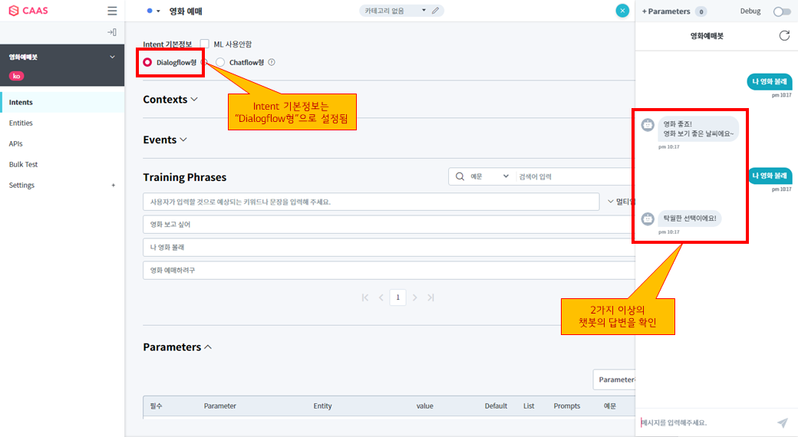Viewport: 798px width, 437px height.
Task: Select the Chatflow형 radio button
Action: coord(221,63)
